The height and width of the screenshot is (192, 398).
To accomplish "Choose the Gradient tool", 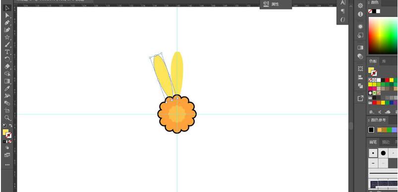I will 7,81.
